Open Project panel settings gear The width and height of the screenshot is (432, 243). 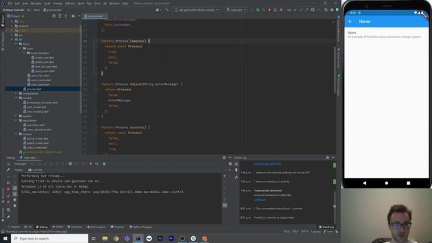tap(73, 16)
